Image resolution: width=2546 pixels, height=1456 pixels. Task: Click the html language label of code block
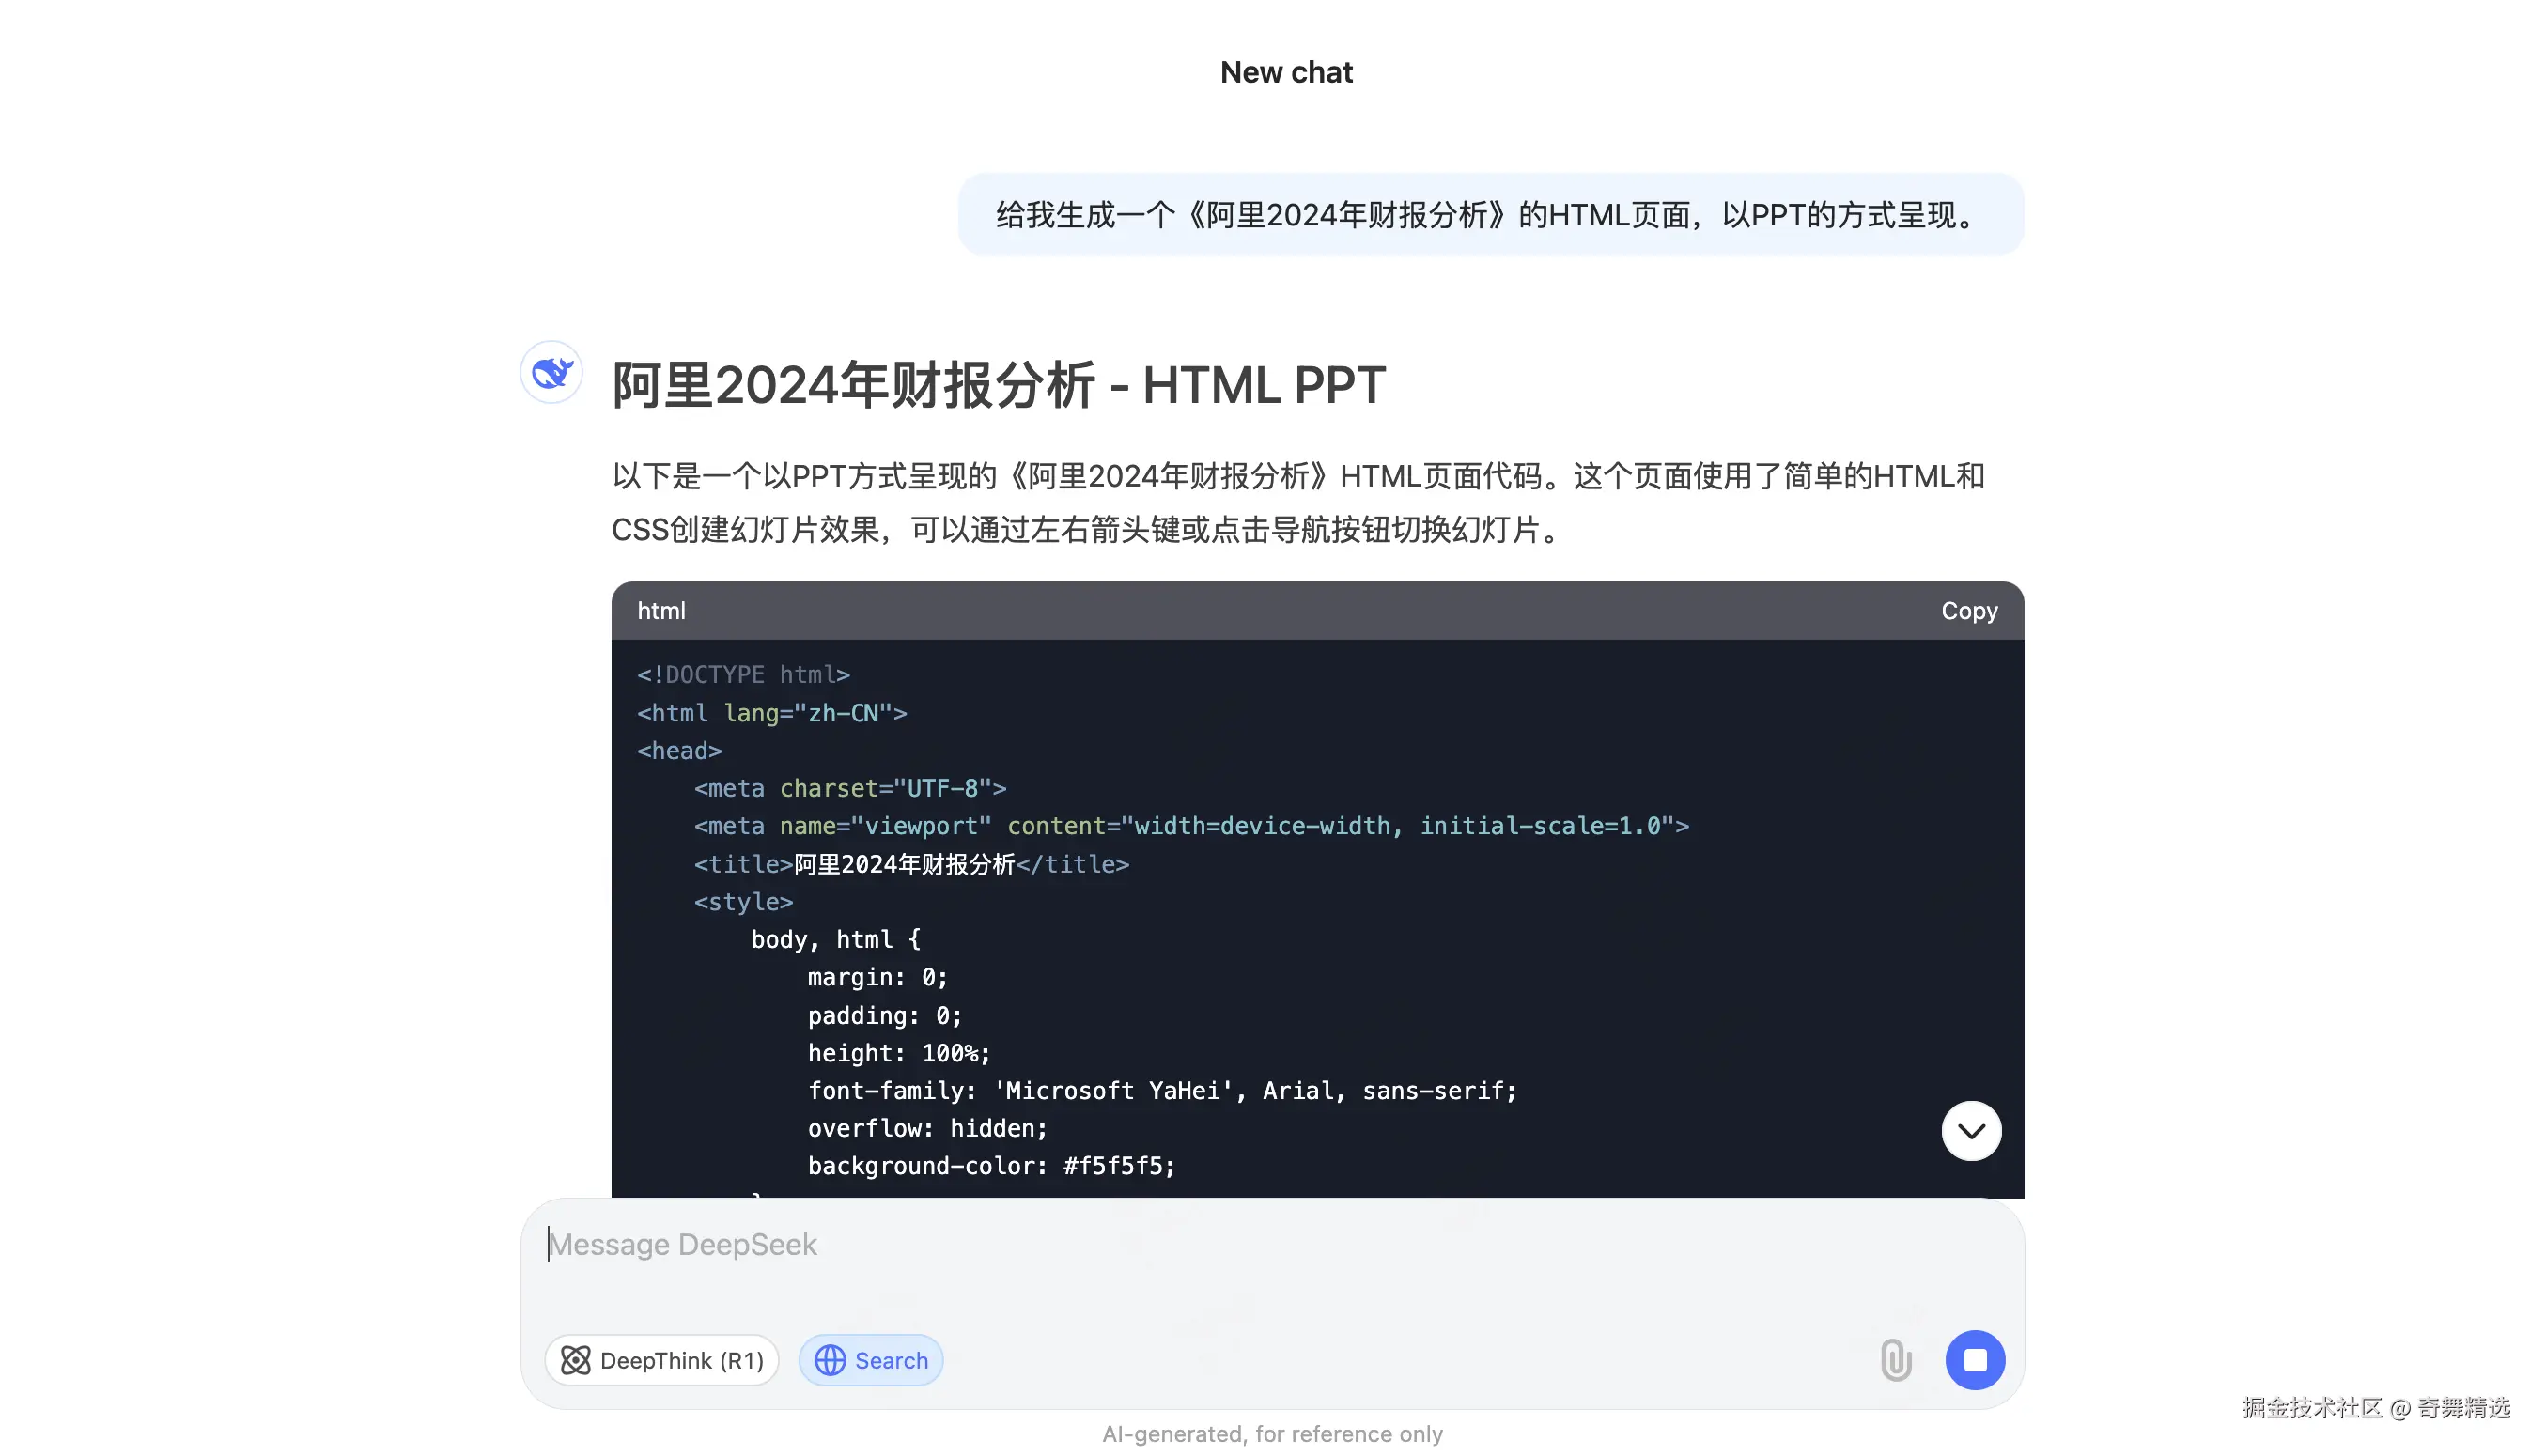[x=661, y=611]
